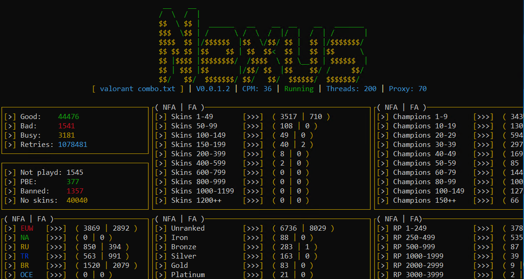Click the red 'EUW' region label

coord(27,229)
